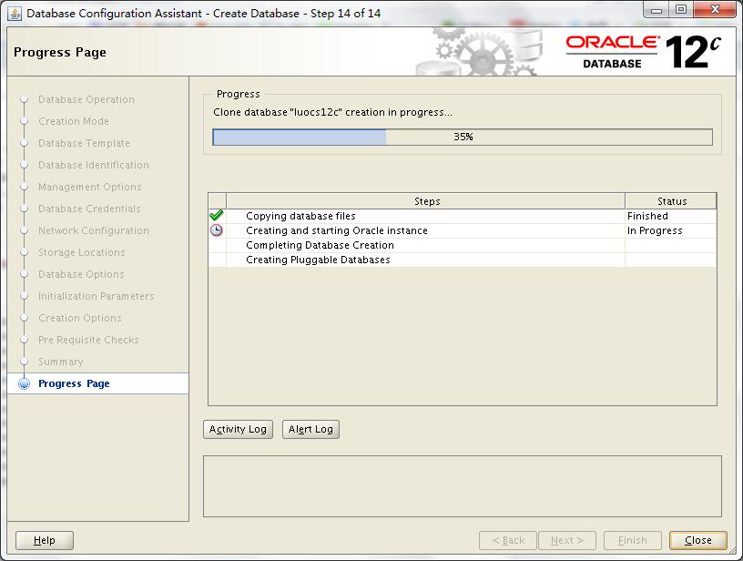Select the Summary step
The image size is (743, 561).
tap(60, 362)
